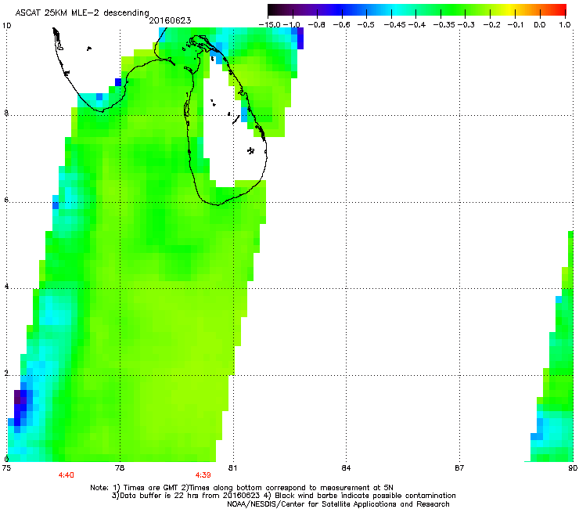This screenshot has width=579, height=509.
Task: Click the color scale end label 1.0
Action: point(565,25)
